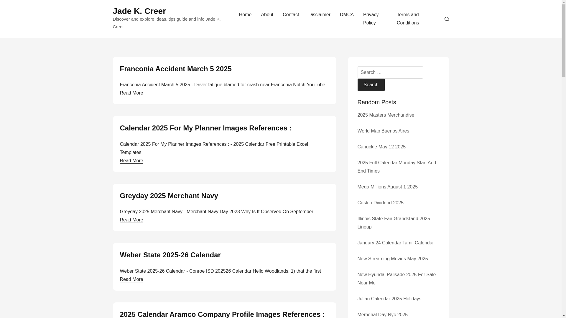The height and width of the screenshot is (318, 566).
Task: Open Greyday 2025 Merchant Navy post title
Action: pyautogui.click(x=169, y=196)
